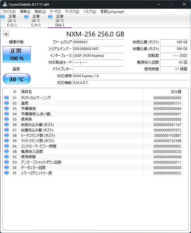Select disk status orb for E: G: L:
The width and height of the screenshot is (191, 233).
pyautogui.click(x=3, y=17)
